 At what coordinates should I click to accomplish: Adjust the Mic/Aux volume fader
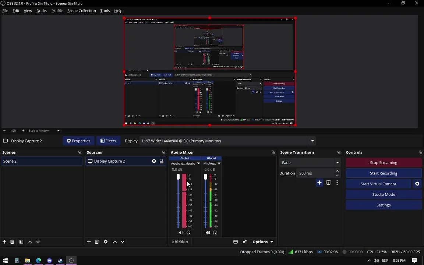pyautogui.click(x=205, y=177)
